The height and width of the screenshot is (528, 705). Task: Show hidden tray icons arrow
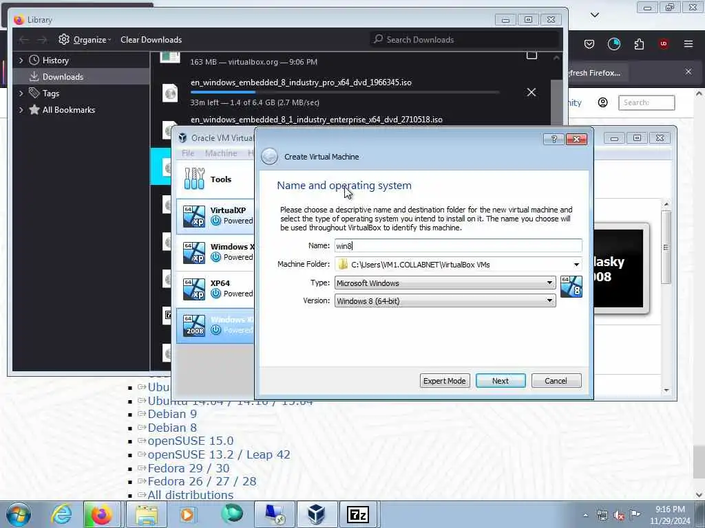[585, 516]
